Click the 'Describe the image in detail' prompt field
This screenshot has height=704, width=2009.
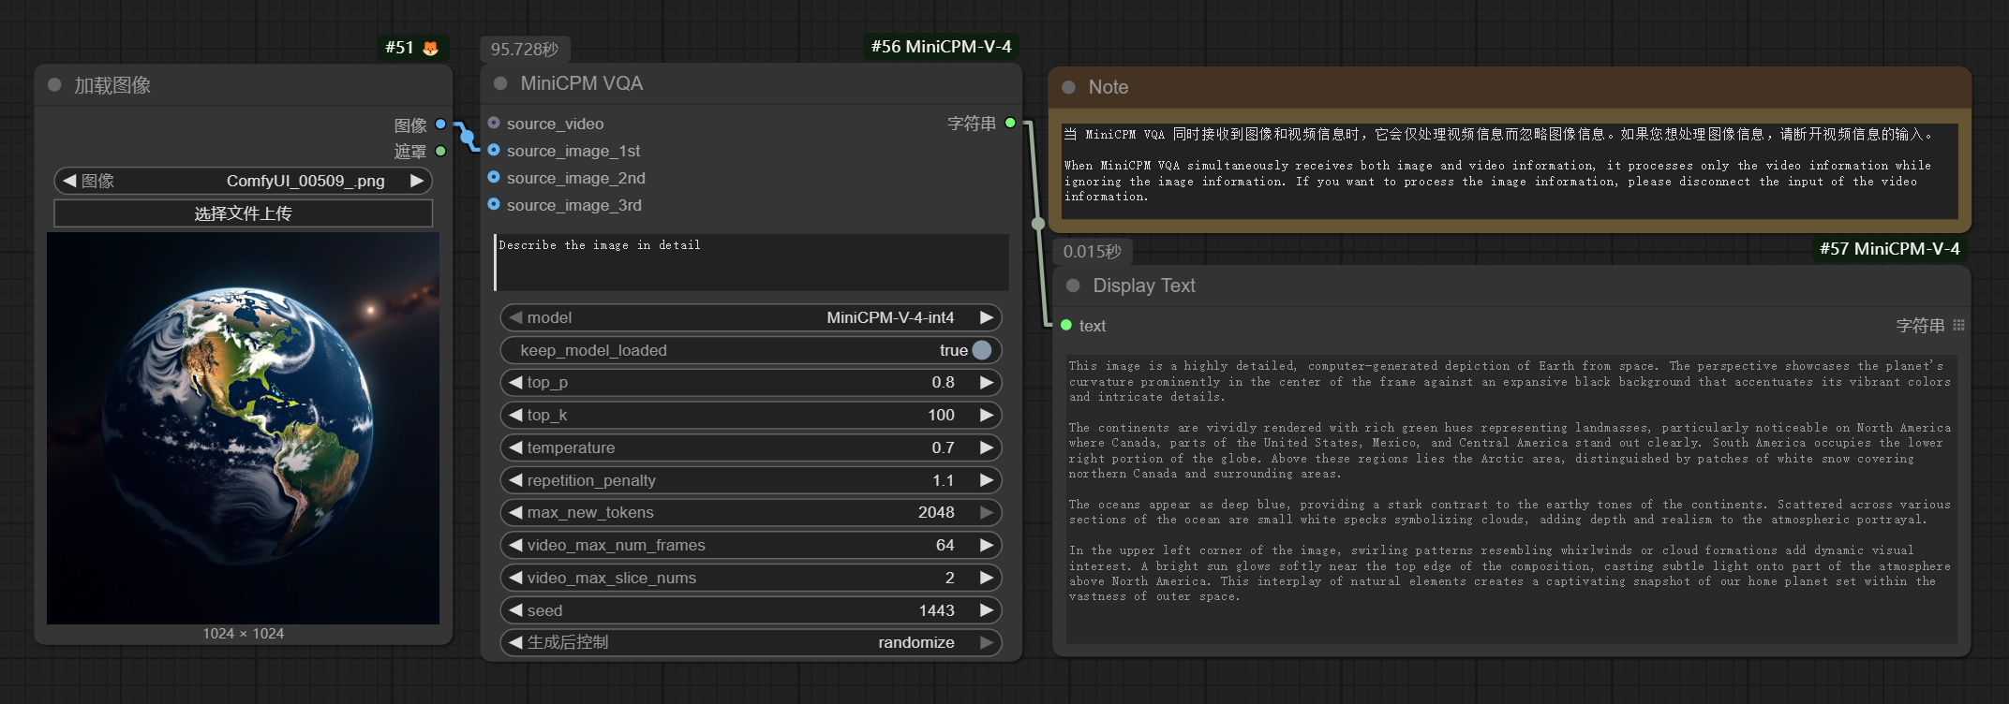tap(752, 262)
